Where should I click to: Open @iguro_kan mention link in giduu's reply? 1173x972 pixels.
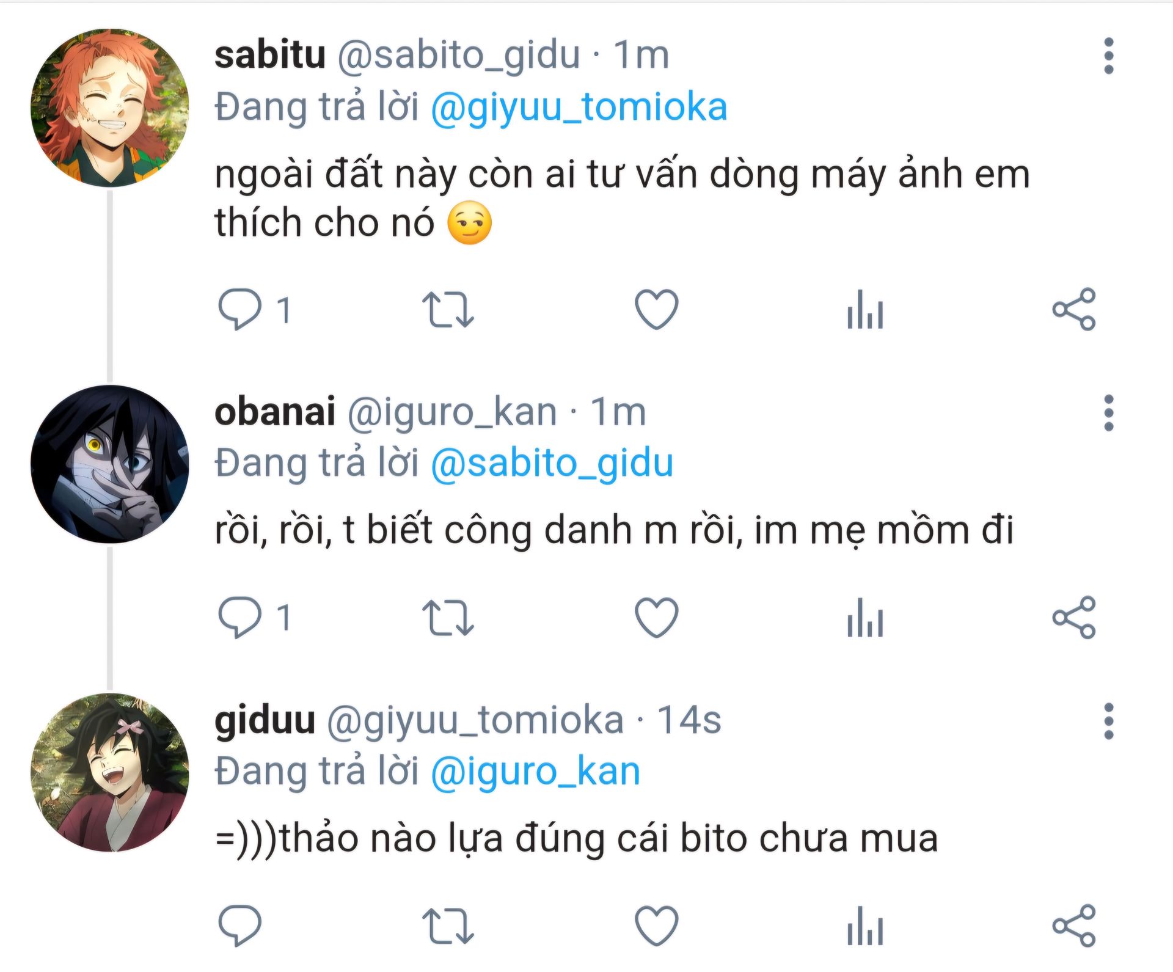[x=535, y=772]
